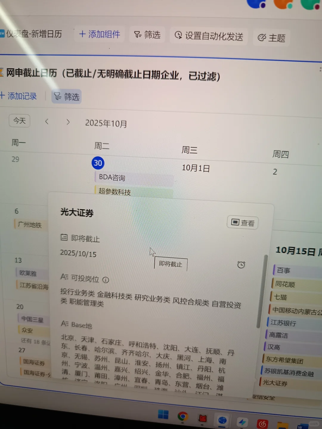322x429 pixels.
Task: Click the 查看 button in 光大证券 popup
Action: [243, 223]
